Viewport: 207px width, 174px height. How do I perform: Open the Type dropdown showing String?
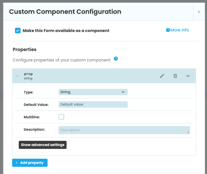tap(93, 92)
